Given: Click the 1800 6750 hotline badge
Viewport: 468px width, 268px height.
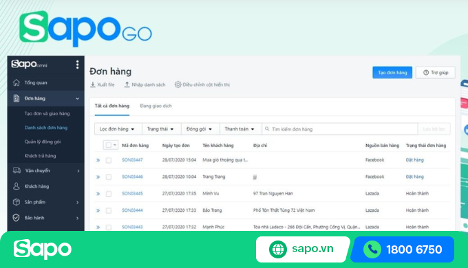Looking at the screenshot, I should 403,249.
